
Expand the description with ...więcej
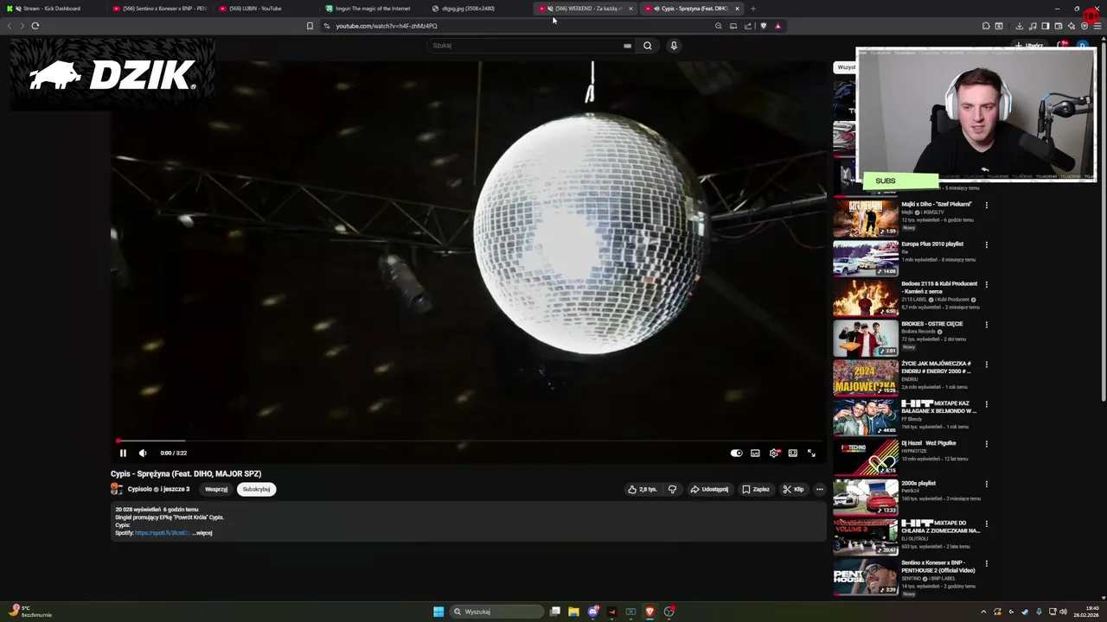(x=202, y=533)
